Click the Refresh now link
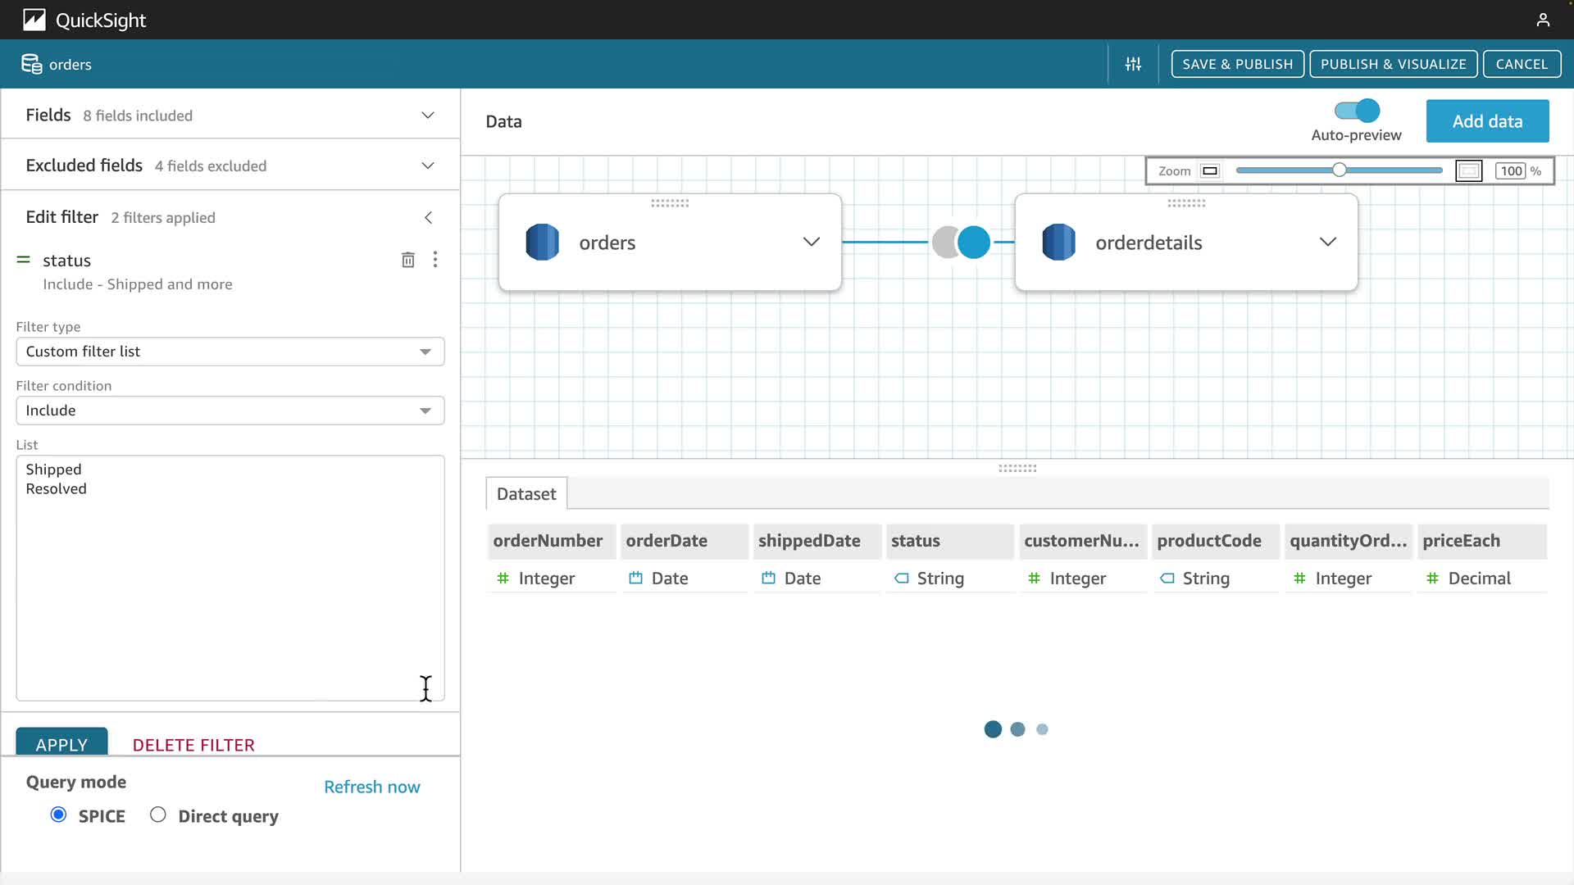Screen dimensions: 1574x885 coord(371,787)
